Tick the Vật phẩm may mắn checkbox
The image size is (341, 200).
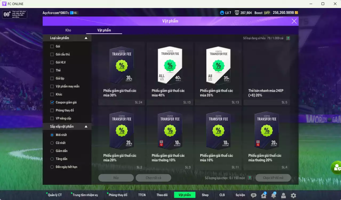(x=52, y=86)
